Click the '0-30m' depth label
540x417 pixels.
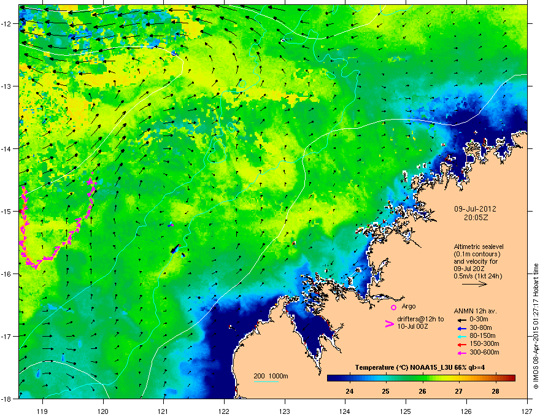(479, 319)
